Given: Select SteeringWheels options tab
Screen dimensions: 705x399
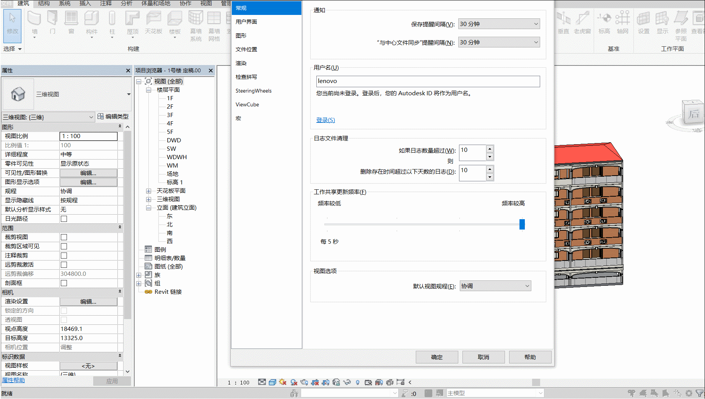Looking at the screenshot, I should [267, 91].
